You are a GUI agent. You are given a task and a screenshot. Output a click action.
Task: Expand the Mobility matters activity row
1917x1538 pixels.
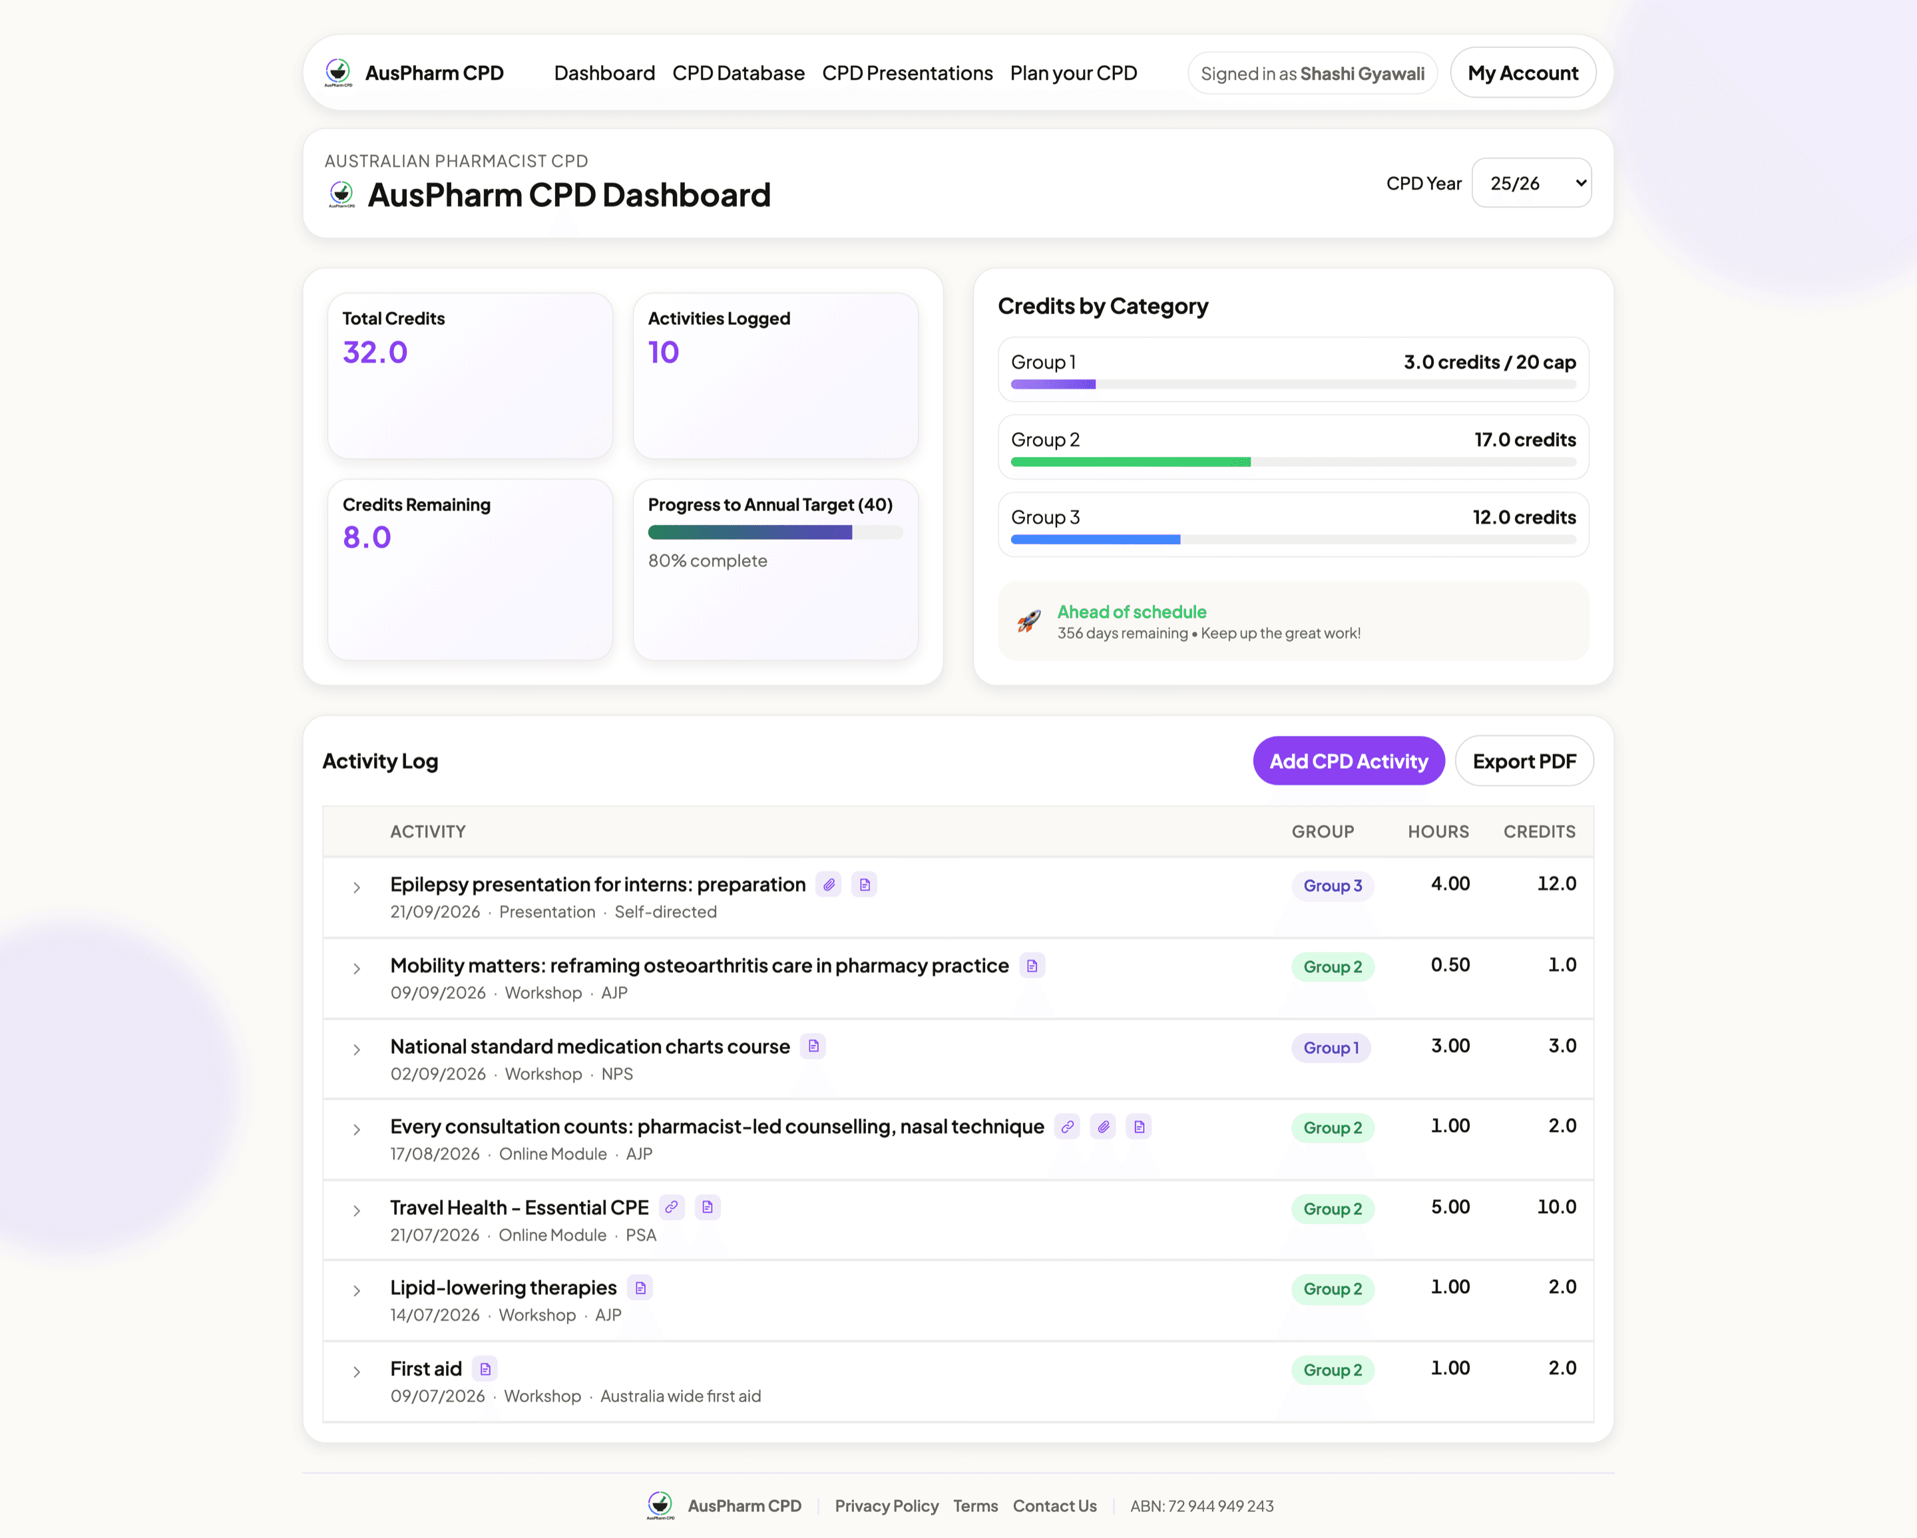357,969
